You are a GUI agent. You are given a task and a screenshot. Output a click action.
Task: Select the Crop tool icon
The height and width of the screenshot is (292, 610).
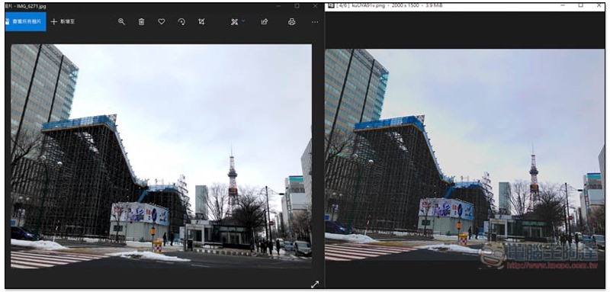(201, 22)
